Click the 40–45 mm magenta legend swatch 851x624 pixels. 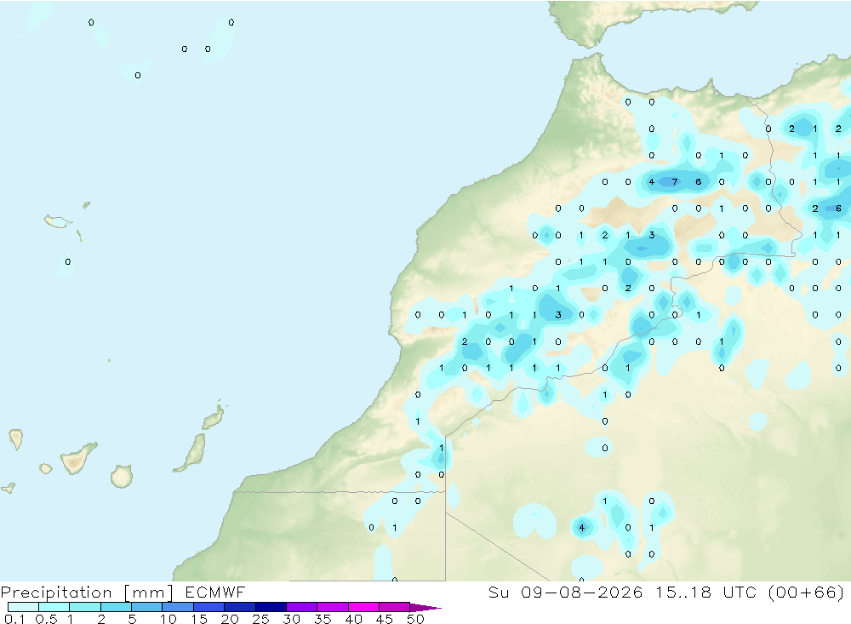coord(363,607)
